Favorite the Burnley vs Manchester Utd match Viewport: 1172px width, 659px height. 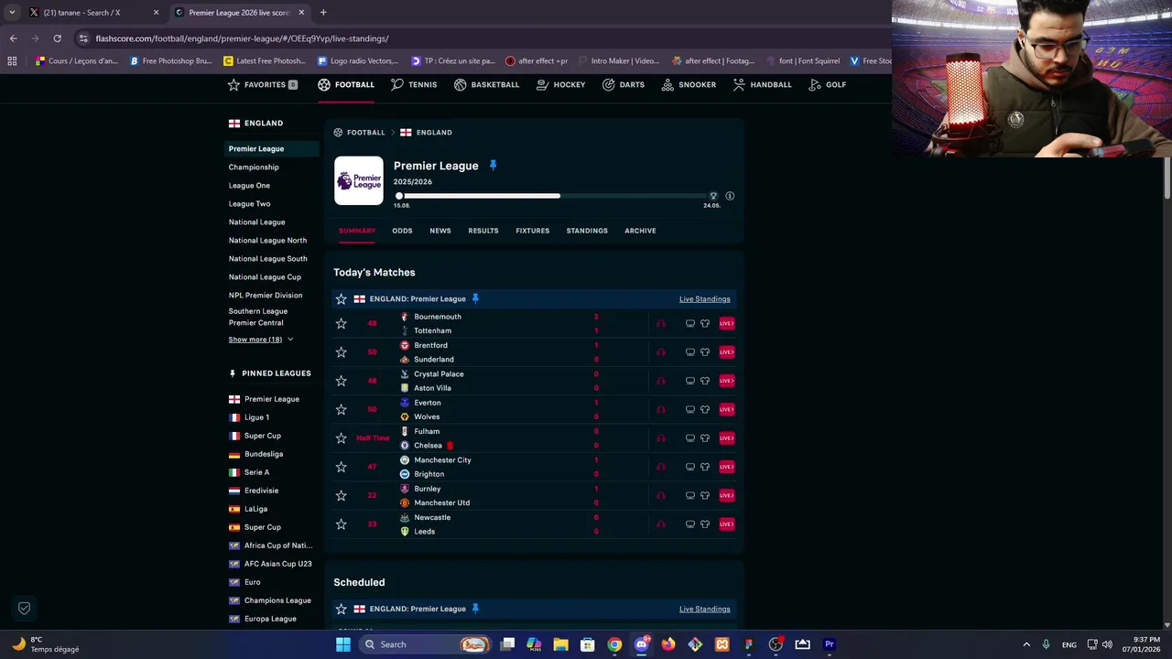pyautogui.click(x=342, y=495)
